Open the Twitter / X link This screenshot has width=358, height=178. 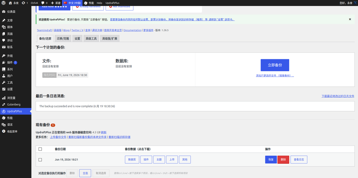[x=77, y=30]
